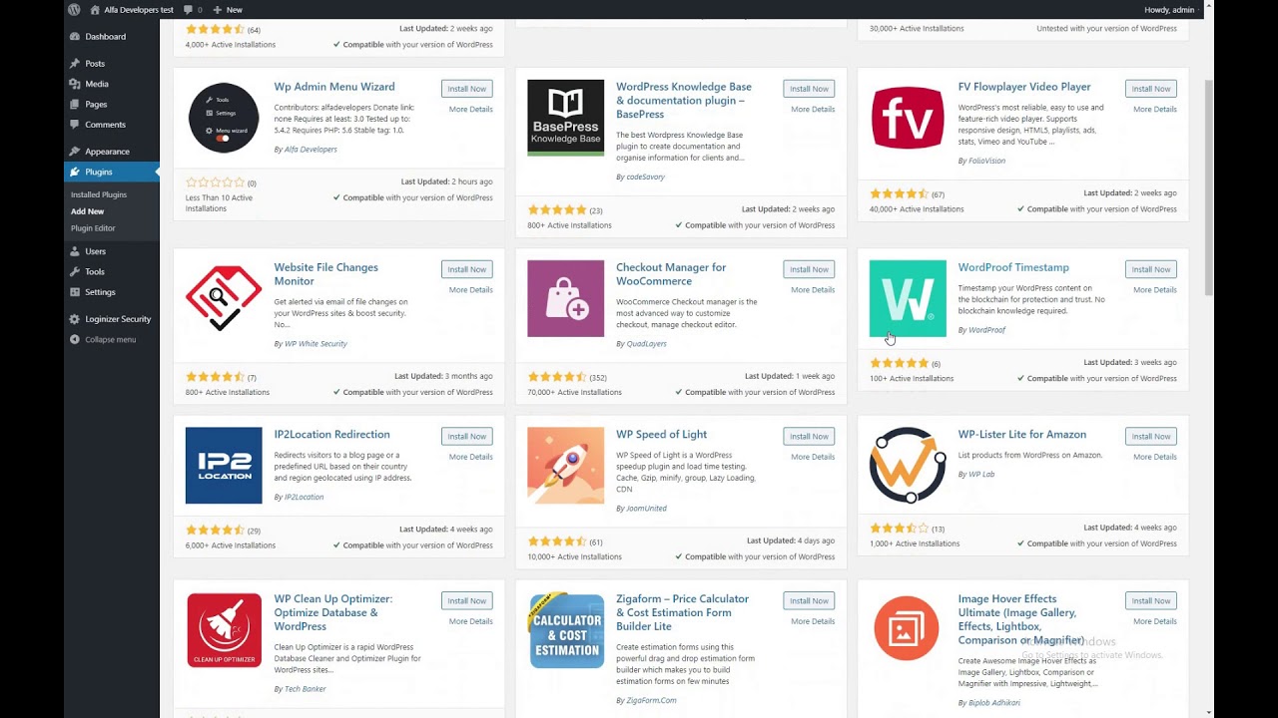Image resolution: width=1278 pixels, height=718 pixels.
Task: Click the Appearance paintbrush icon
Action: [75, 152]
